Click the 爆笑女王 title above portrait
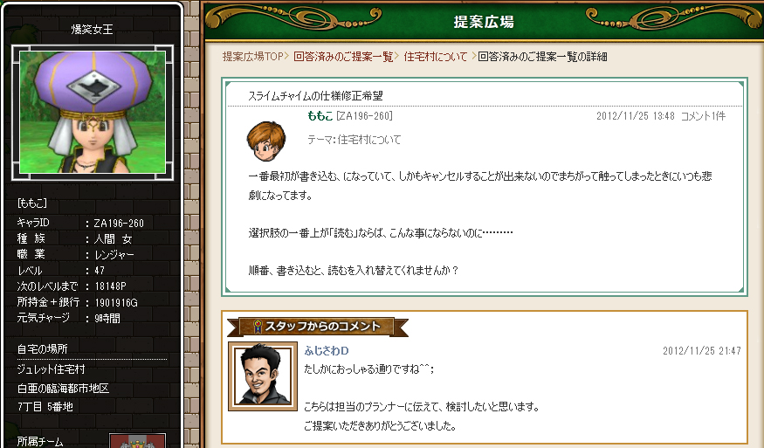 coord(92,29)
